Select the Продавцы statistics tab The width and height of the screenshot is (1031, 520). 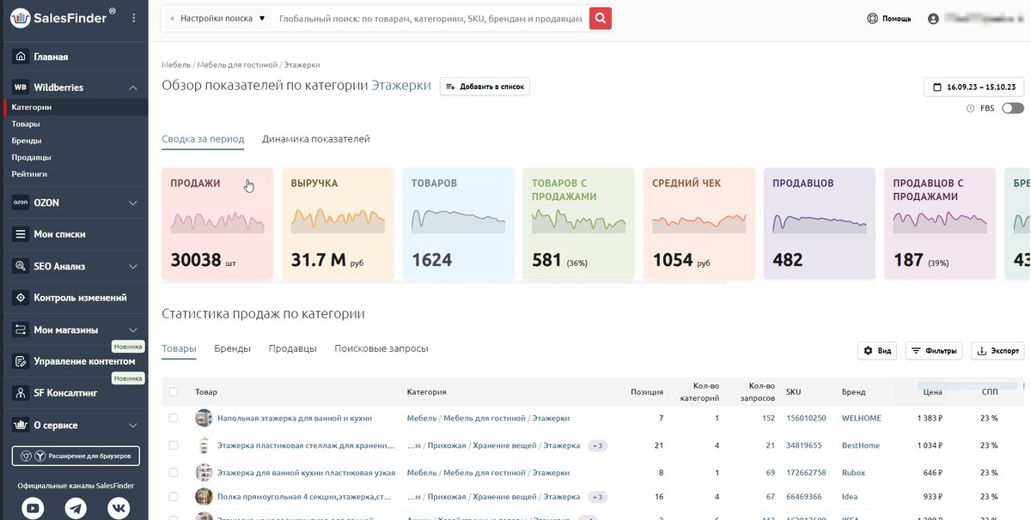tap(292, 348)
